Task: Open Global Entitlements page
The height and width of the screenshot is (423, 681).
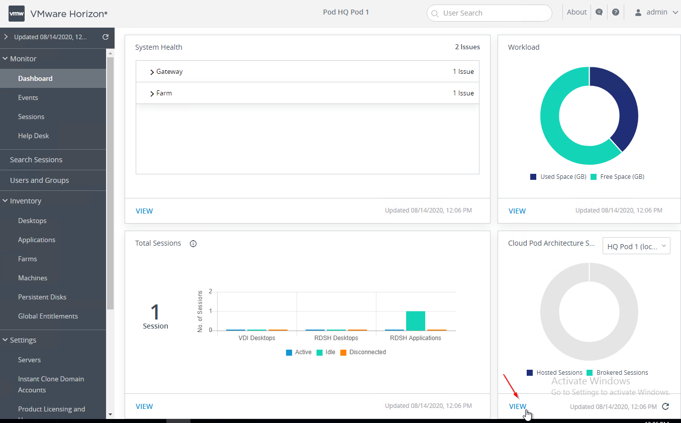Action: click(x=48, y=316)
